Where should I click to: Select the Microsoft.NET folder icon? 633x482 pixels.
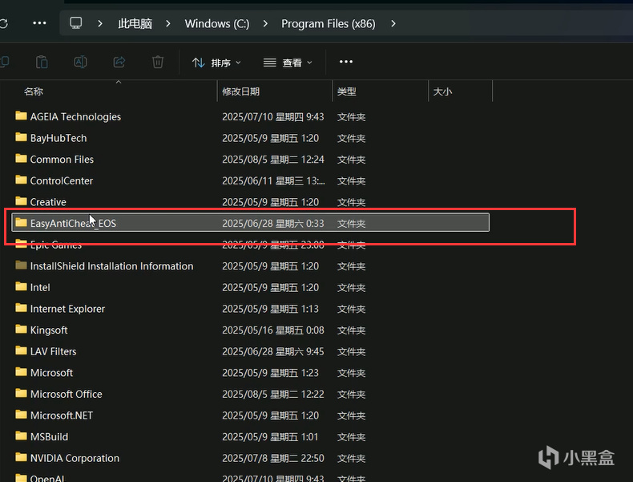coord(21,415)
